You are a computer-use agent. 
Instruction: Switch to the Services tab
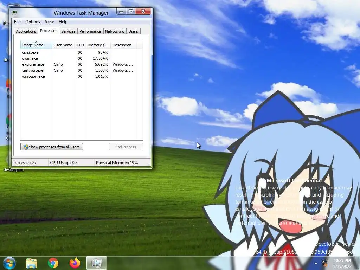(x=68, y=31)
